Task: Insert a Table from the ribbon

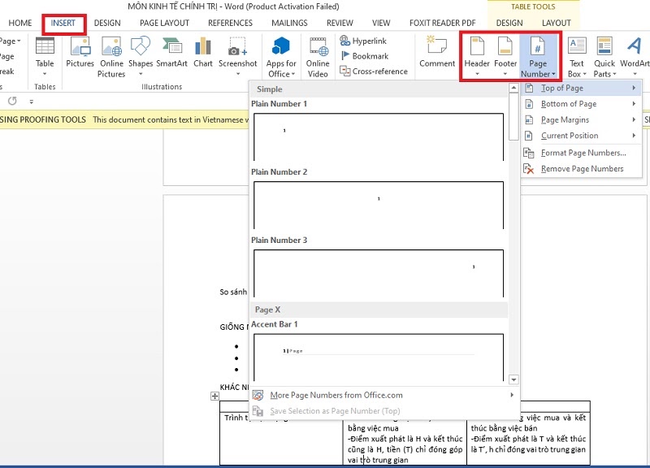Action: [45, 56]
